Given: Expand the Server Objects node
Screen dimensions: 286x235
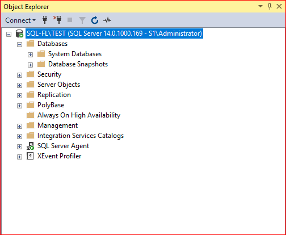Looking at the screenshot, I should [x=19, y=85].
